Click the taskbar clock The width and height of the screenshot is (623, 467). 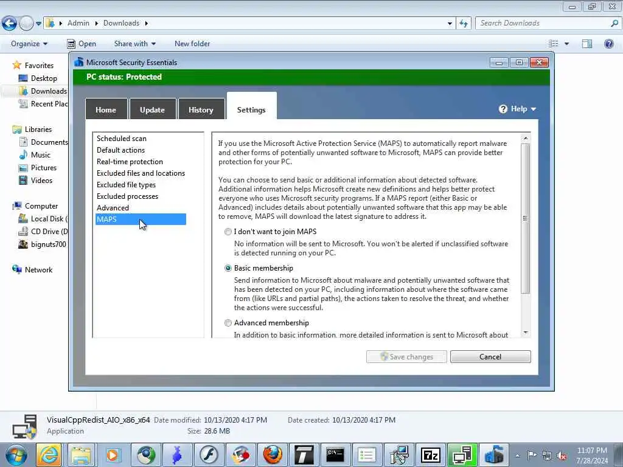click(592, 455)
